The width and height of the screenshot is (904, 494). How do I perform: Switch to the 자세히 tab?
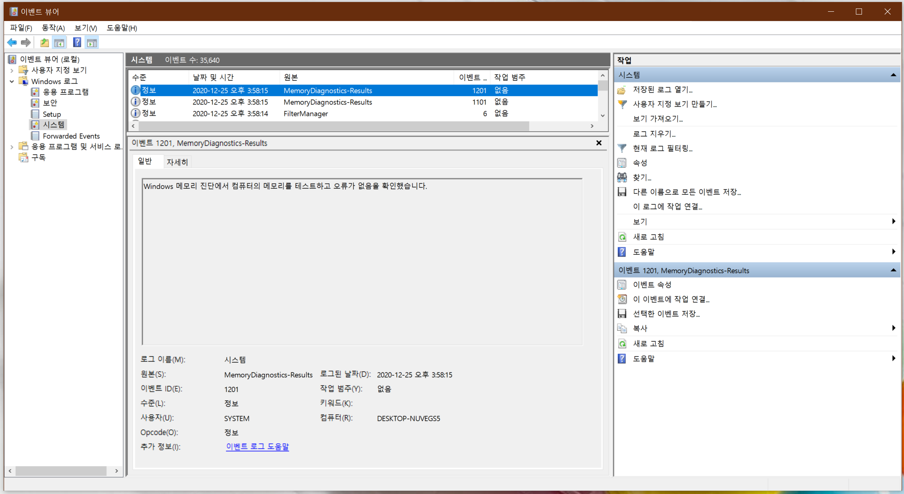[177, 162]
